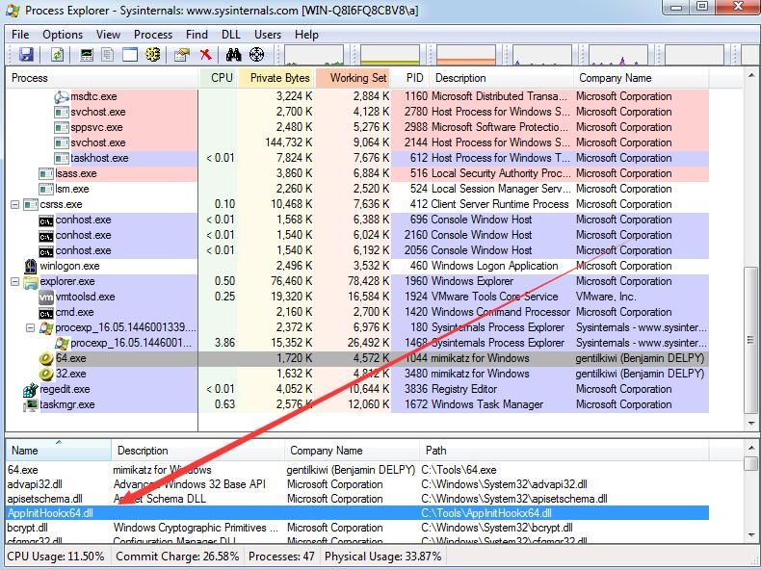Select the advapi32.dll row
The height and width of the screenshot is (570, 761).
click(x=357, y=484)
